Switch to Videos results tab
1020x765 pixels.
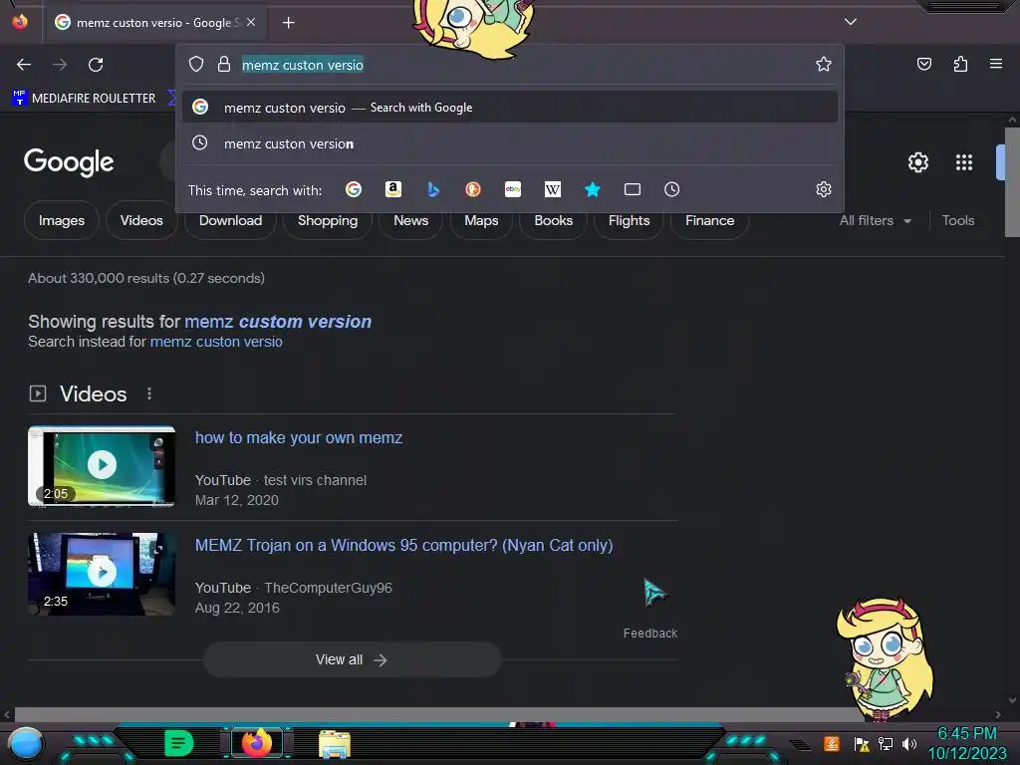pos(141,220)
